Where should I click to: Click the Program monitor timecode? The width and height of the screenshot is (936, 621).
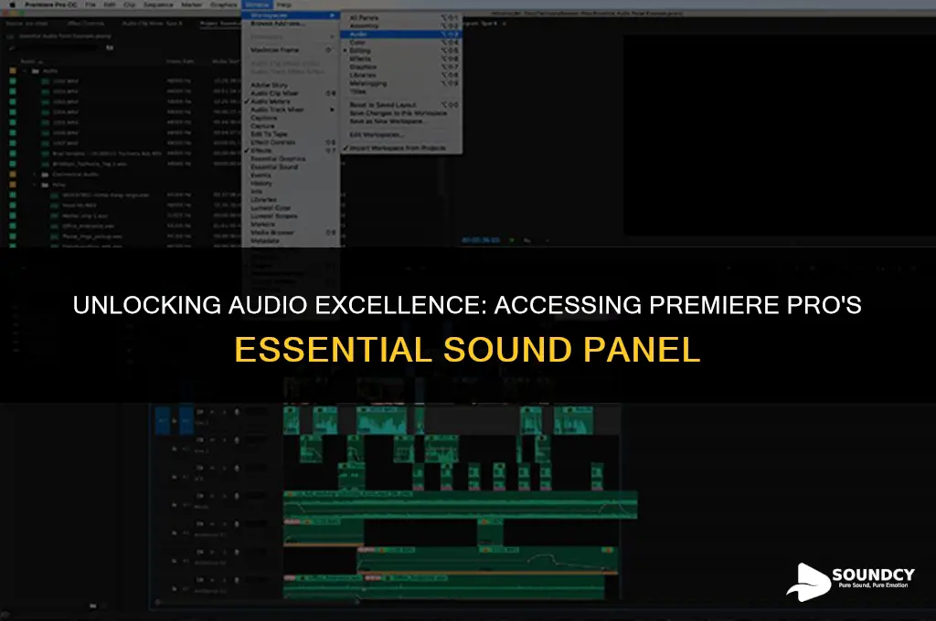[x=481, y=240]
